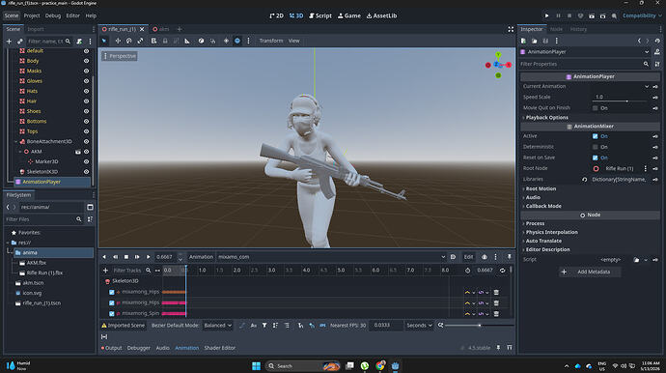666x373 pixels.
Task: Hide the Body node
Action: click(x=86, y=61)
